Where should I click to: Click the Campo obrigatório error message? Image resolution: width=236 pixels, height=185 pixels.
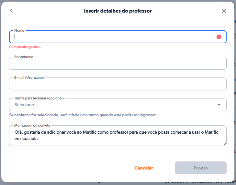25,47
